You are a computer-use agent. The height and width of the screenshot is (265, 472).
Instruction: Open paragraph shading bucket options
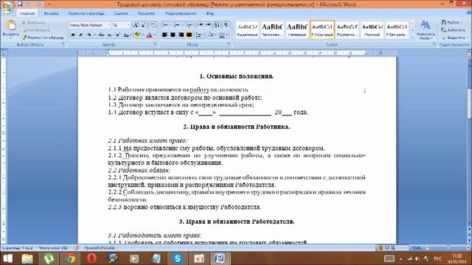click(x=212, y=35)
